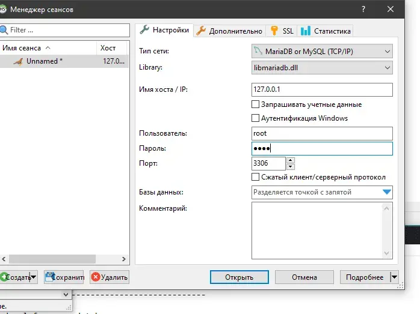The height and width of the screenshot is (314, 420).
Task: Open the Настройки tab
Action: pyautogui.click(x=164, y=30)
